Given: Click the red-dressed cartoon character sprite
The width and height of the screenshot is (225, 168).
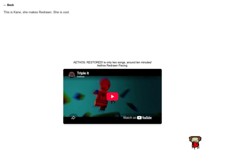Looking at the screenshot, I should (x=195, y=143).
